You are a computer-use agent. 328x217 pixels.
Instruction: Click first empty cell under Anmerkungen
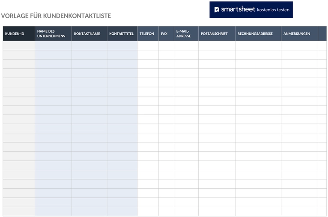coord(300,45)
